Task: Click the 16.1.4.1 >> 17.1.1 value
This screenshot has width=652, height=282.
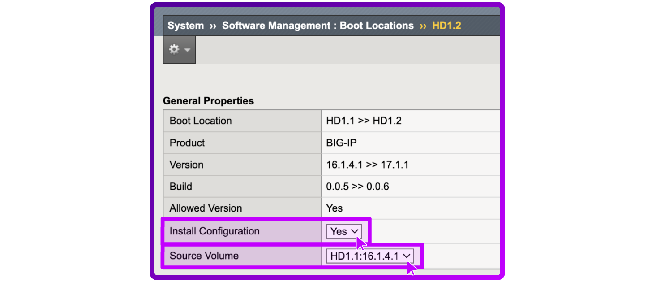Action: pos(368,165)
